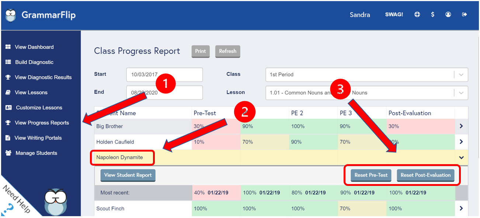
Task: Open the Lesson dropdown for 1.01 Common Nouns
Action: [x=366, y=93]
